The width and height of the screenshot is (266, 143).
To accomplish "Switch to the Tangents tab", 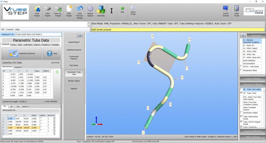I will (x=18, y=67).
